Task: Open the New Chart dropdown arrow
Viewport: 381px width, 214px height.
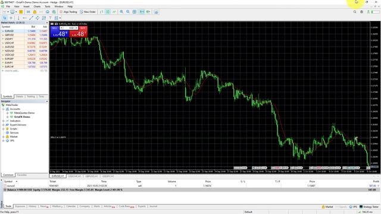Action: (x=8, y=12)
